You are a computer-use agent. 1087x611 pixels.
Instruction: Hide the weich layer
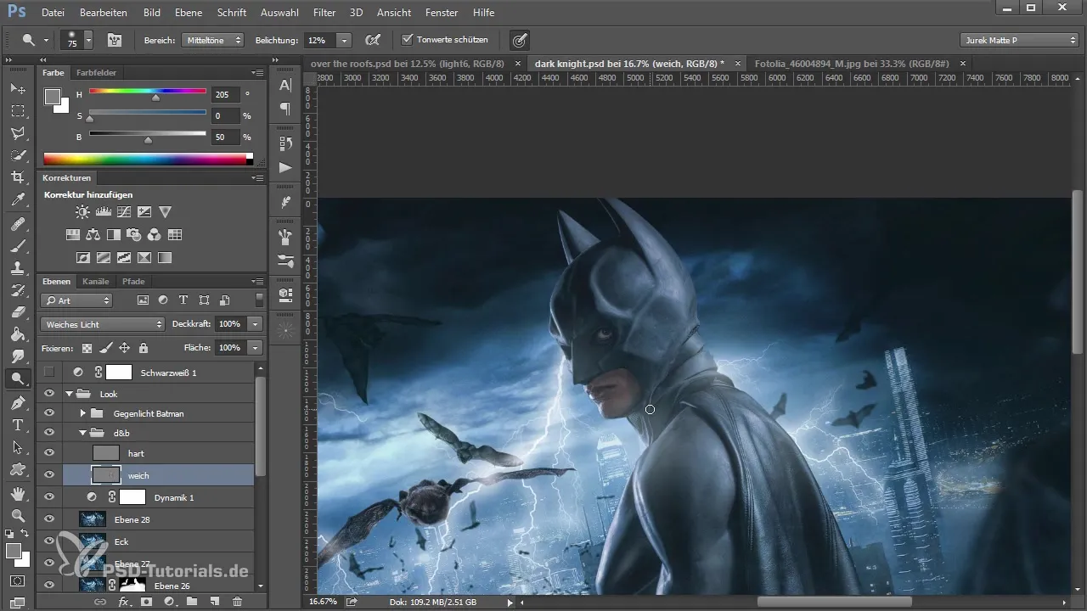pyautogui.click(x=49, y=475)
